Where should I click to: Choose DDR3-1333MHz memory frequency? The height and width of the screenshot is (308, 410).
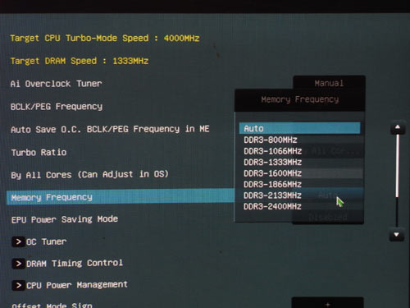point(273,163)
